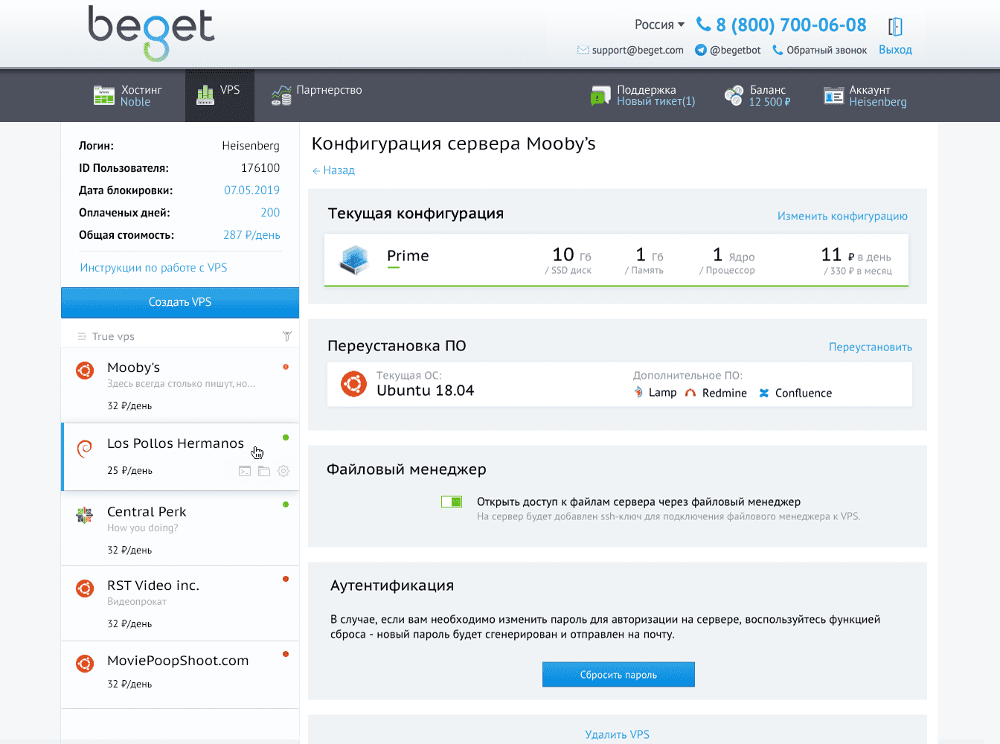This screenshot has width=1000, height=744.
Task: Click the CentOS icon of Central Perk
Action: click(85, 515)
